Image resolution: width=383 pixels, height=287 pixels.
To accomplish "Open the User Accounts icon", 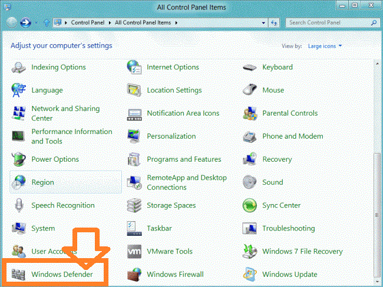I will [19, 251].
